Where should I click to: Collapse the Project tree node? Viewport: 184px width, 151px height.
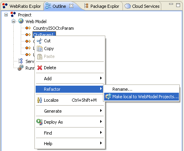(6, 15)
